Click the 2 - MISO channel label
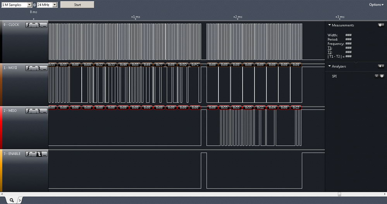 10,110
